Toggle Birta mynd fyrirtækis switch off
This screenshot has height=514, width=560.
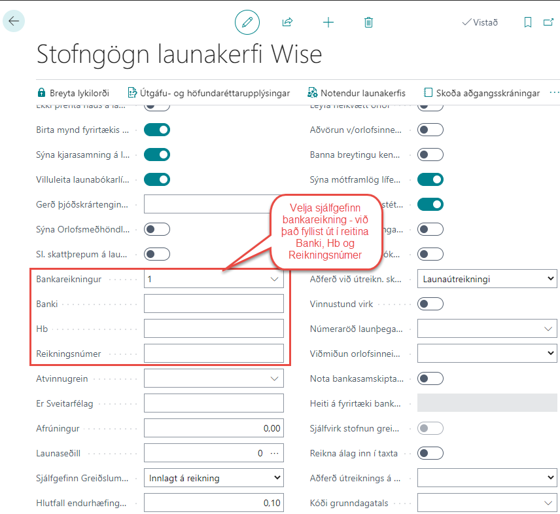coord(157,130)
